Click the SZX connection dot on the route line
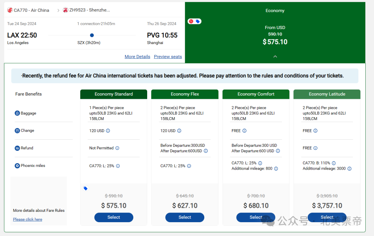 point(92,35)
